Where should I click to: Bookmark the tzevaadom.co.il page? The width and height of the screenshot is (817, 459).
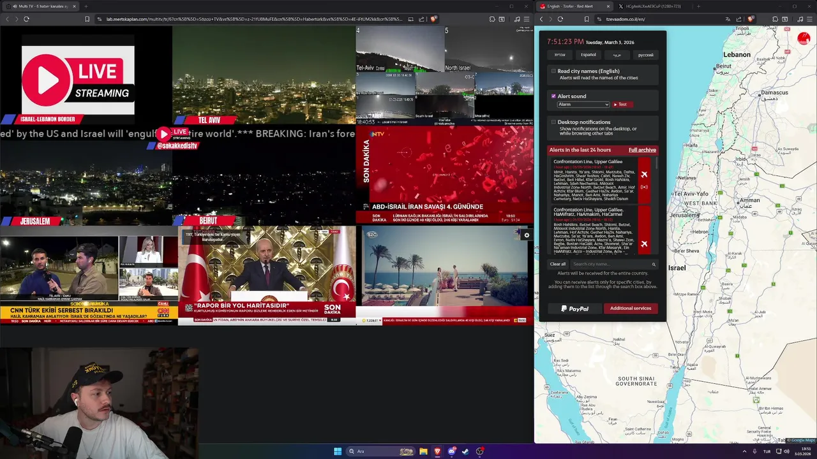click(x=587, y=19)
